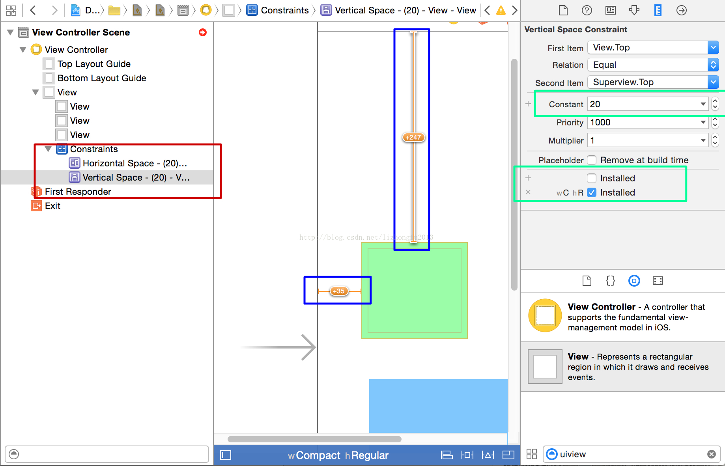Open the related items grid menu
This screenshot has width=725, height=466.
point(11,10)
